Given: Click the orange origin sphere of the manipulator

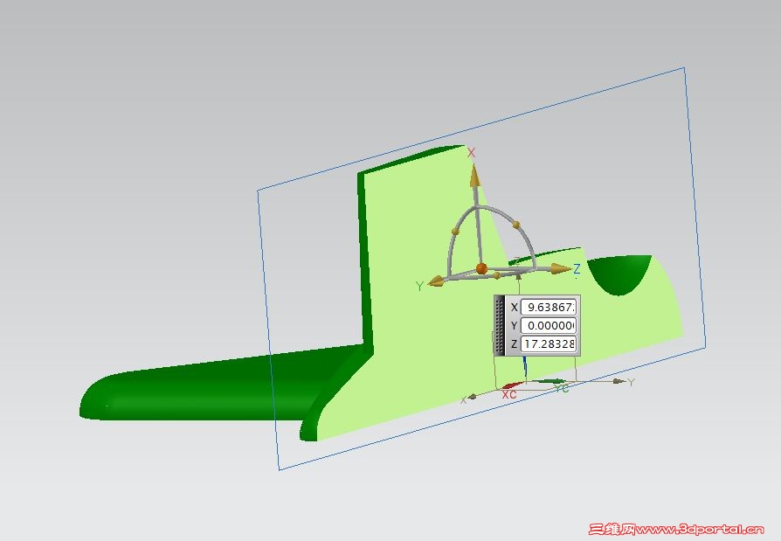Looking at the screenshot, I should click(x=481, y=269).
